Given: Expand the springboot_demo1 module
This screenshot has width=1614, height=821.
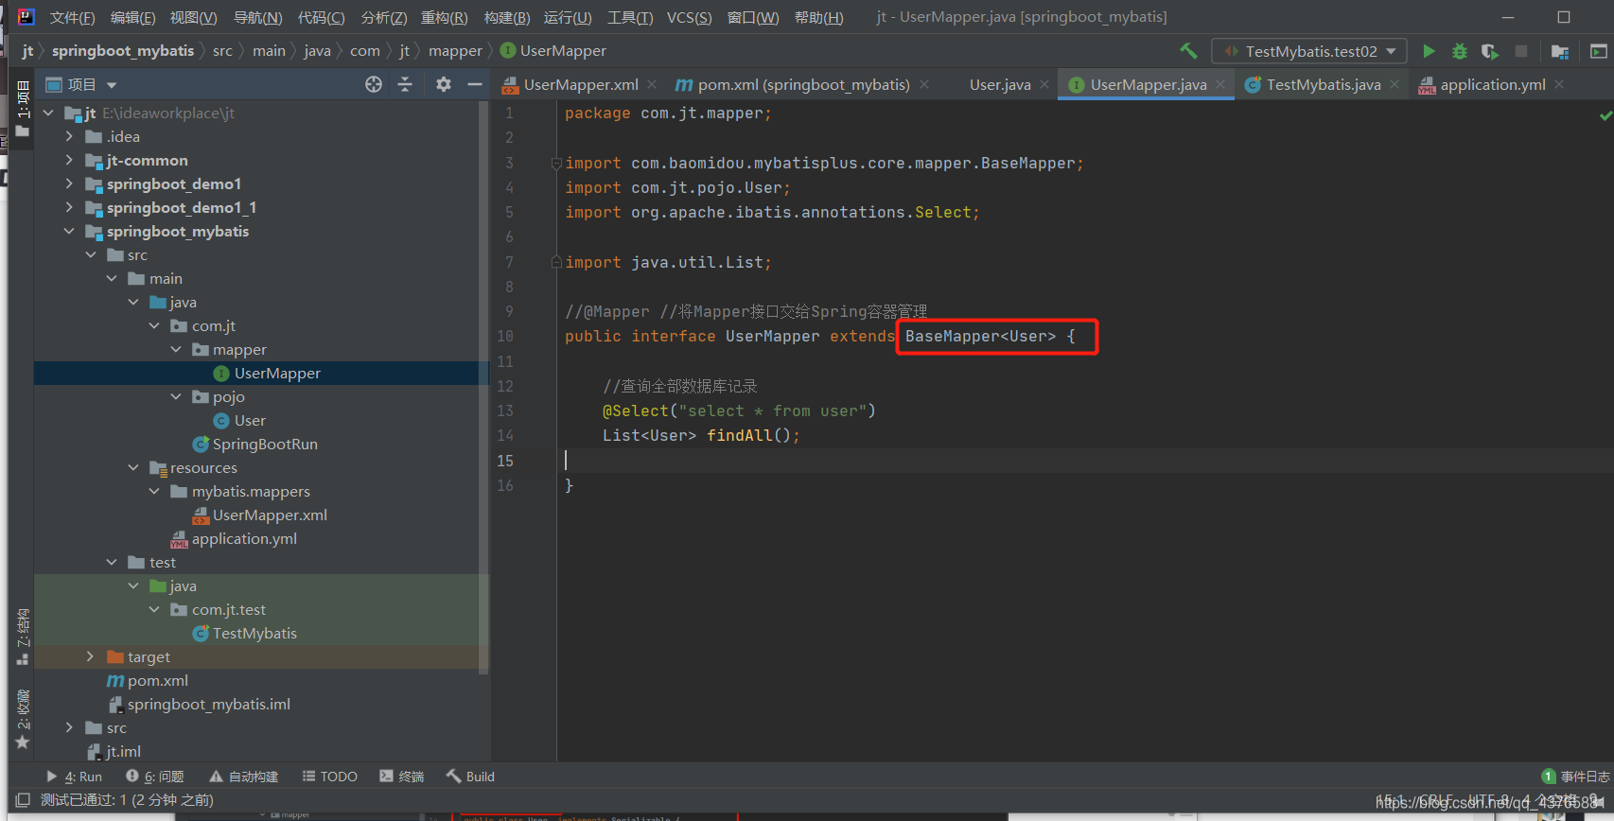Looking at the screenshot, I should (x=69, y=183).
